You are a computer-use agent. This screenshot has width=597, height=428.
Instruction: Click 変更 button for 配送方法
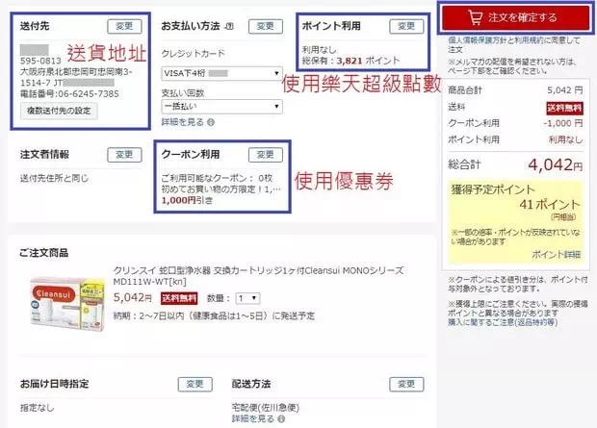tap(406, 385)
